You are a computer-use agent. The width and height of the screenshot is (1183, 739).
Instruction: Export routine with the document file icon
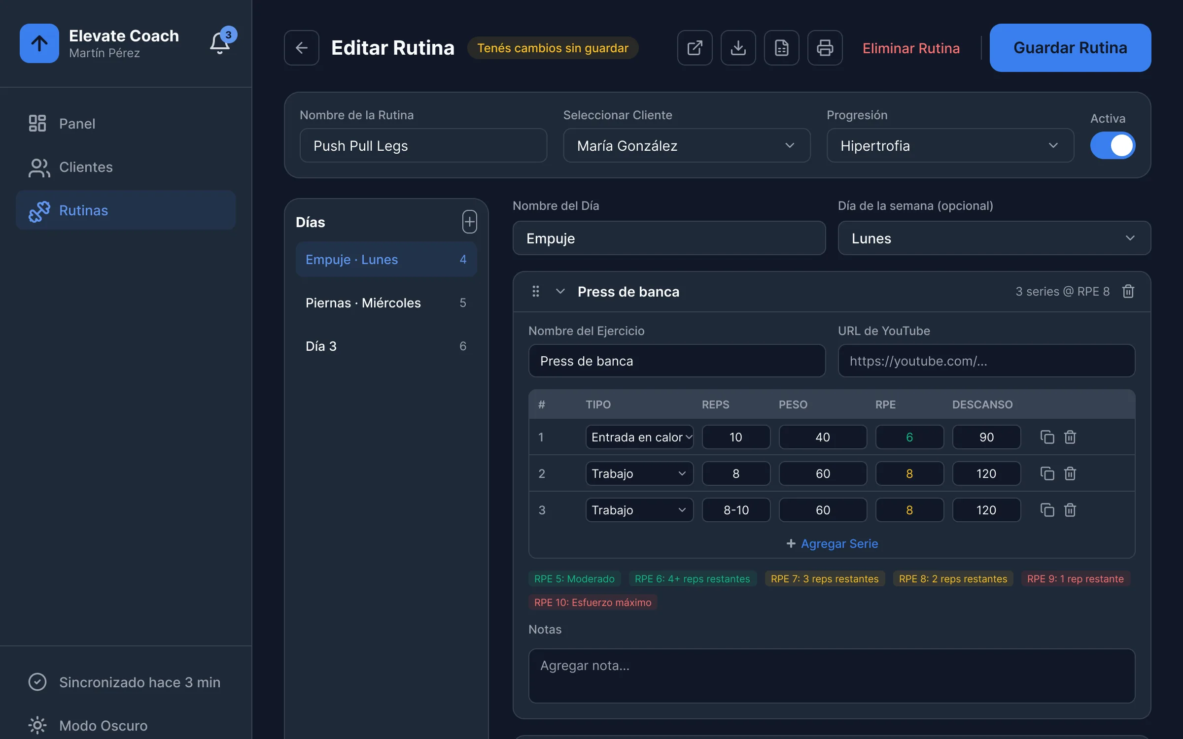tap(782, 48)
